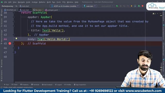This screenshot has width=165, height=93.
Task: Open the Device Manager right panel
Action: 163,49
